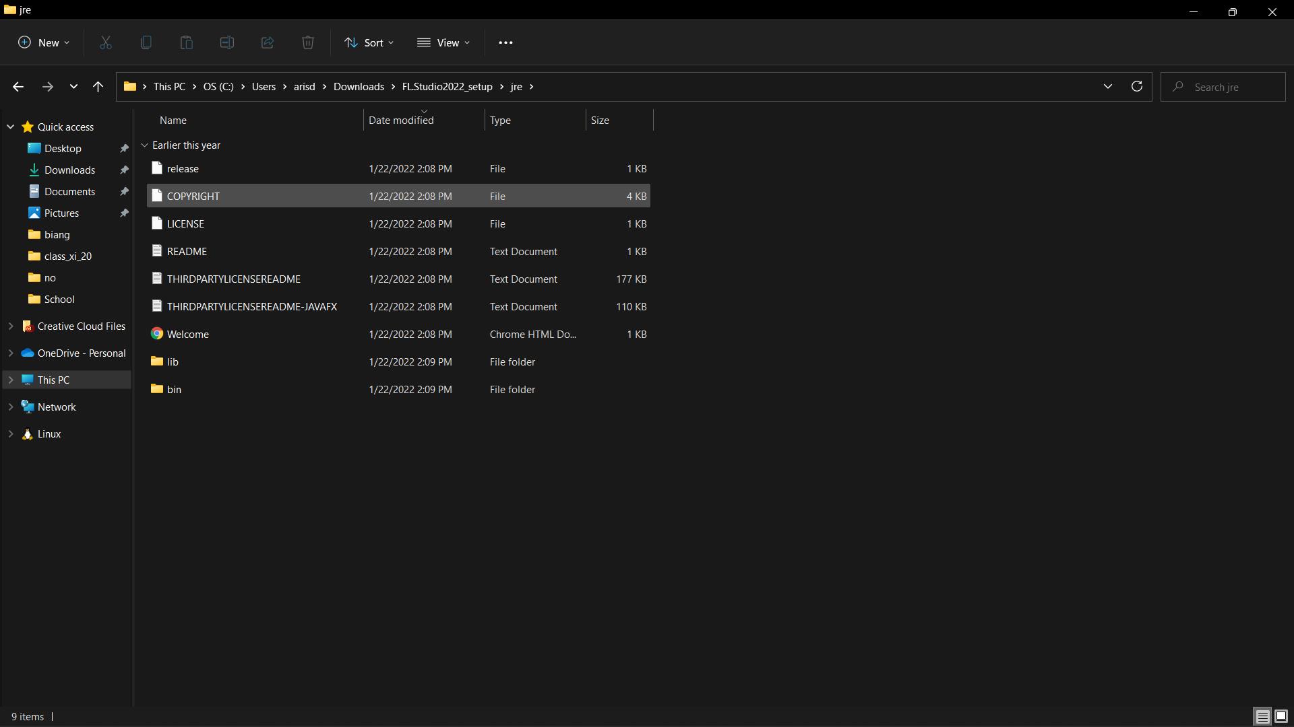Open the See more ellipsis menu
This screenshot has height=727, width=1294.
coord(505,42)
